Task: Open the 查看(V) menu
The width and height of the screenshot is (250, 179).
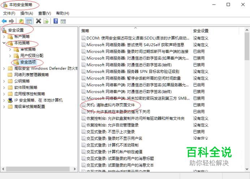Action: 44,13
